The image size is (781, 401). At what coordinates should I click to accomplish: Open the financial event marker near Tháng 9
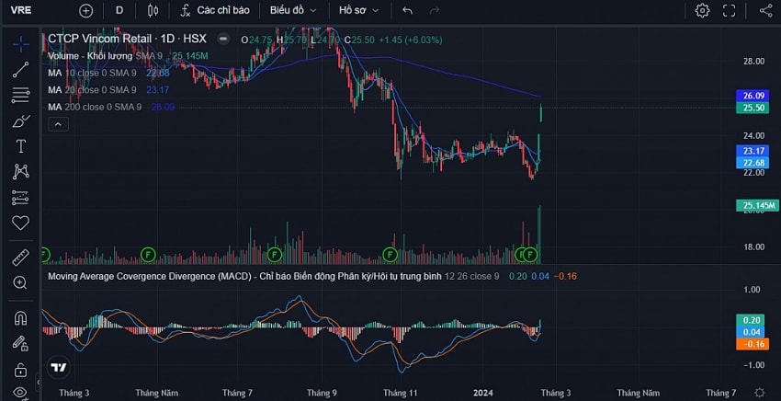(274, 255)
